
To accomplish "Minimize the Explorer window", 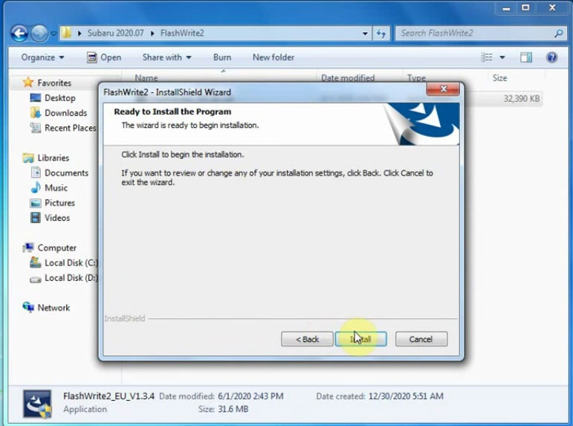I will click(x=506, y=7).
